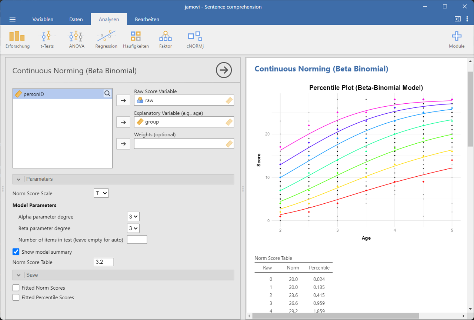Click the Number of items input field

137,240
